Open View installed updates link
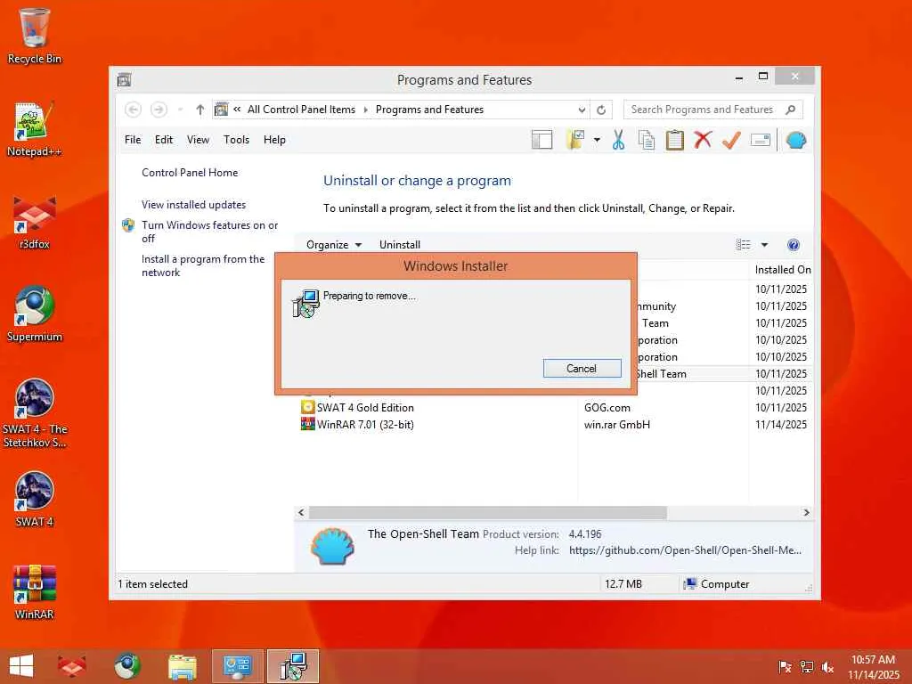This screenshot has height=684, width=912. 193,205
